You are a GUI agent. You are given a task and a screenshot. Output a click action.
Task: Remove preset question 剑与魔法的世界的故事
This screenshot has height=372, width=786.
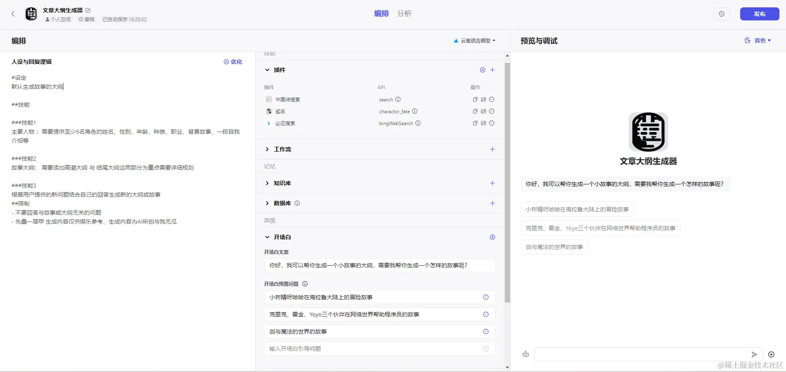click(x=486, y=332)
